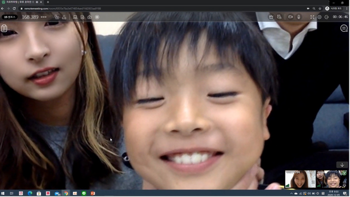Click the browser address bar URL
This screenshot has height=197, width=350.
click(x=62, y=8)
